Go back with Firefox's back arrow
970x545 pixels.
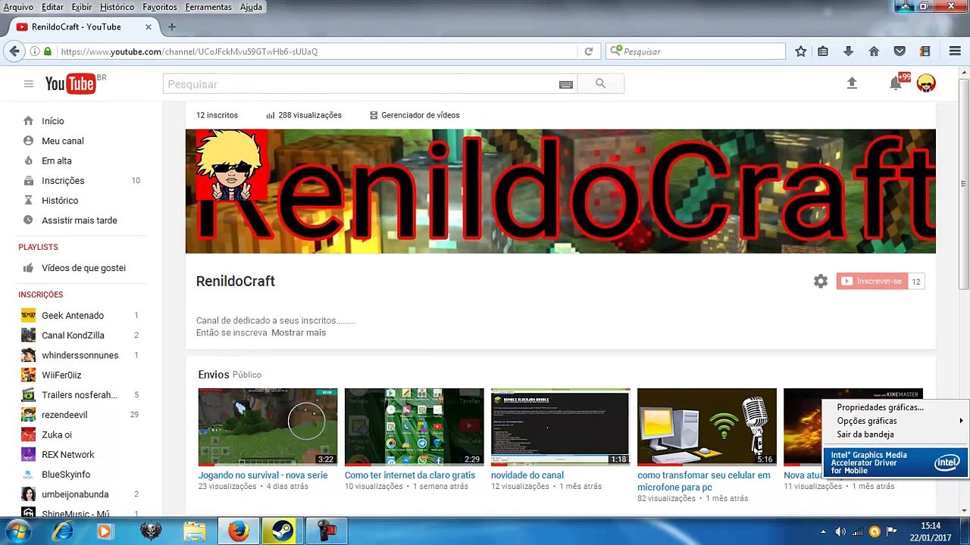(x=14, y=51)
